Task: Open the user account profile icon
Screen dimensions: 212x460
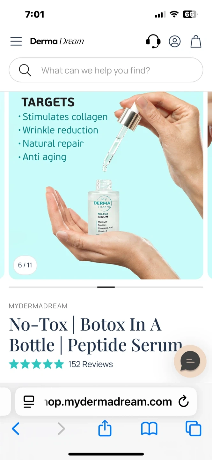Action: (175, 42)
